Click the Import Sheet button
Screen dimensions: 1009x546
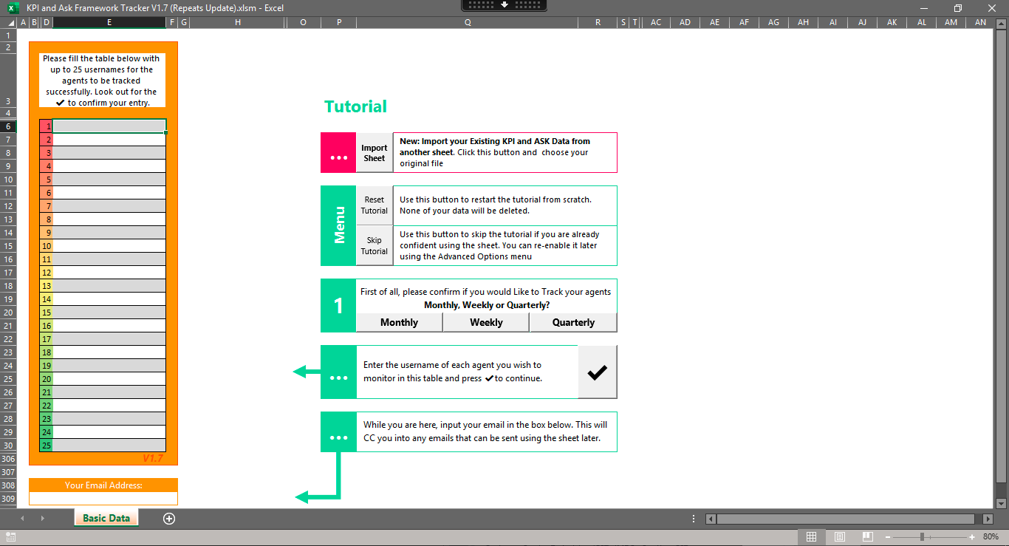click(x=374, y=153)
